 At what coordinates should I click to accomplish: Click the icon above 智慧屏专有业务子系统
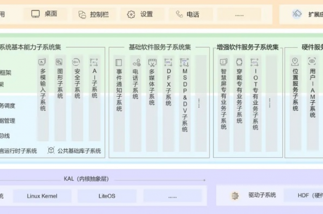[x=223, y=62]
